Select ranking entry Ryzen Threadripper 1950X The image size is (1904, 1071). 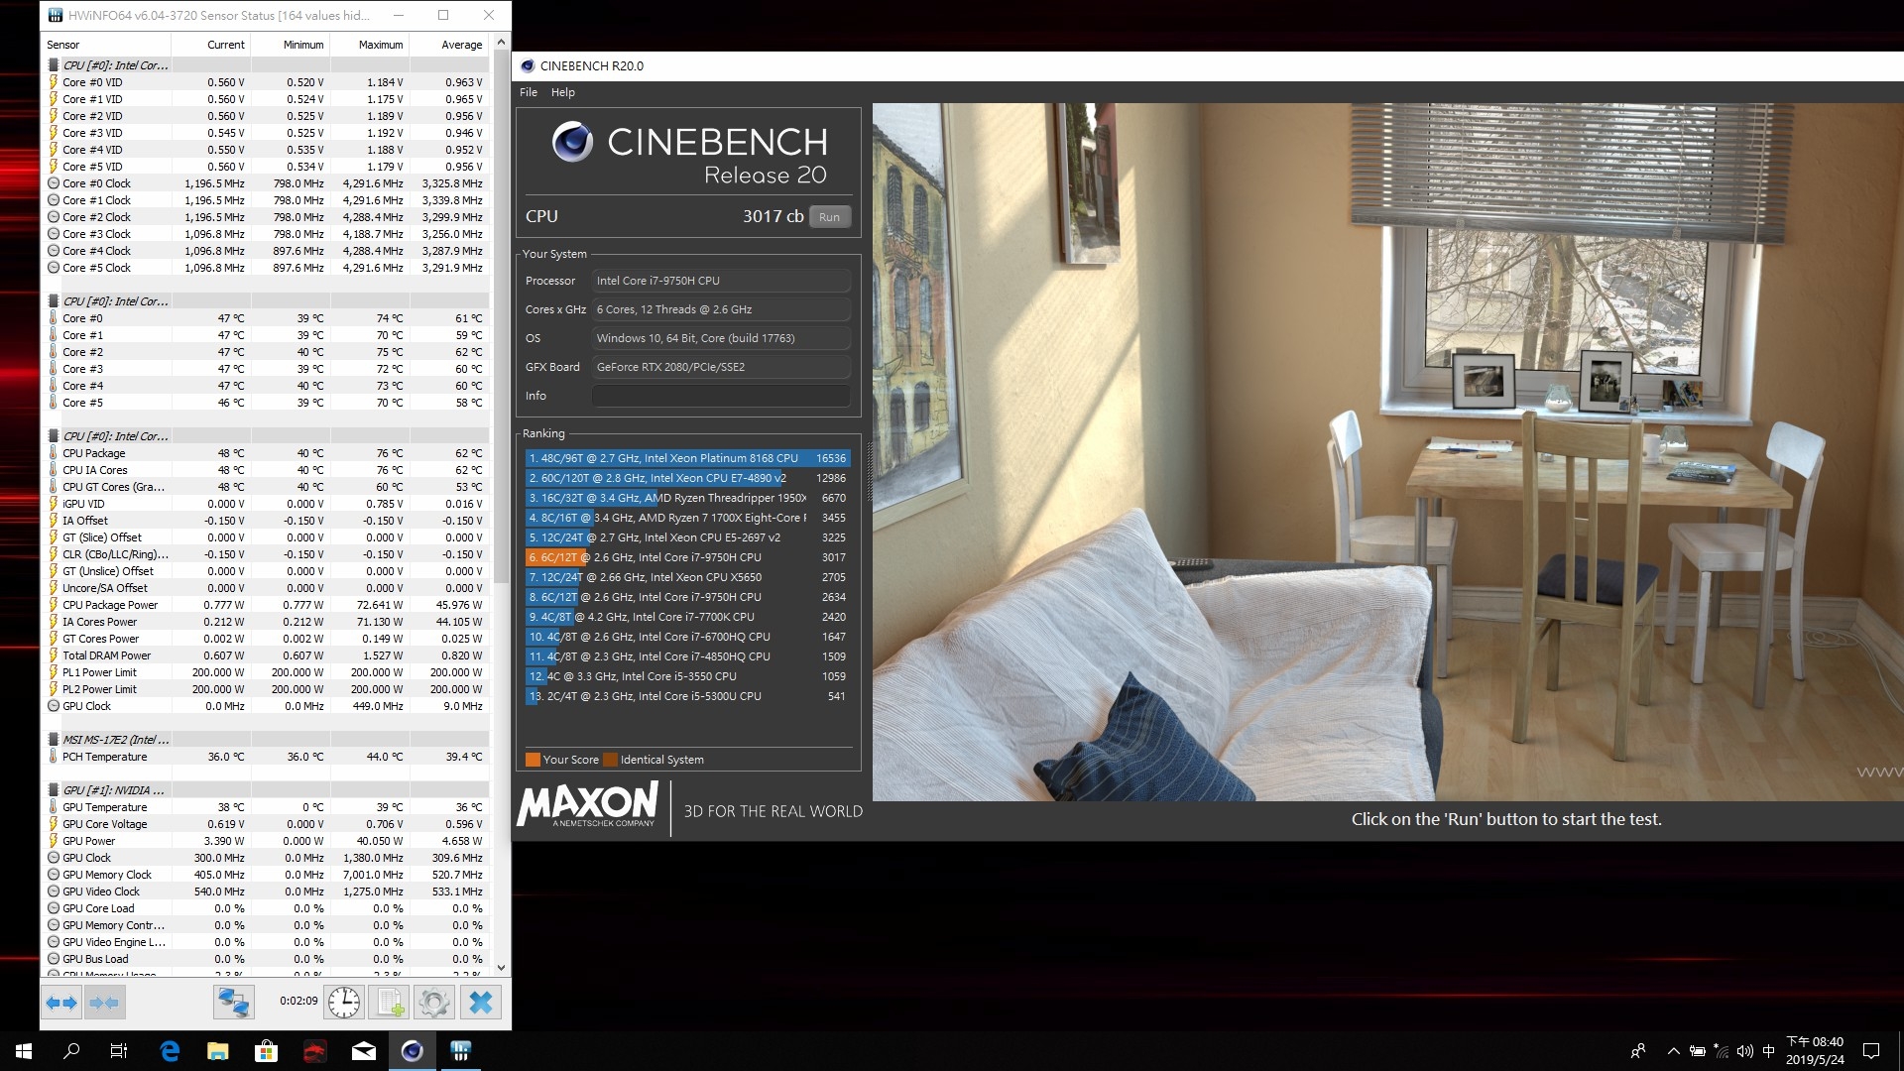[x=687, y=498]
